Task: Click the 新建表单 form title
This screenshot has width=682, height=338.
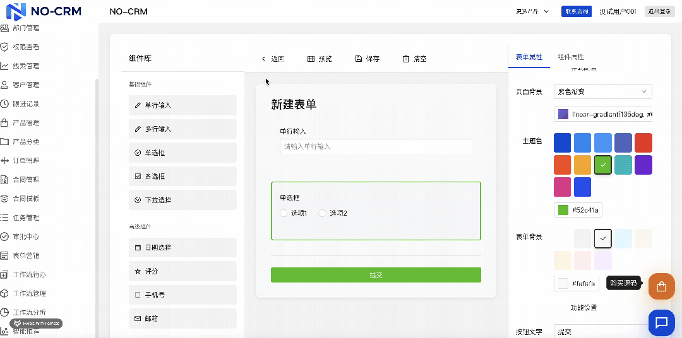Action: (x=294, y=104)
